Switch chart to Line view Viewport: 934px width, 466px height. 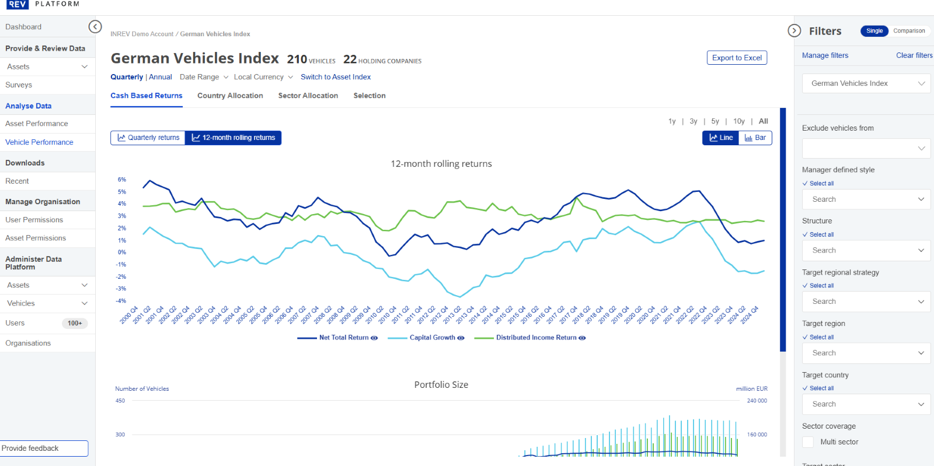(x=721, y=138)
